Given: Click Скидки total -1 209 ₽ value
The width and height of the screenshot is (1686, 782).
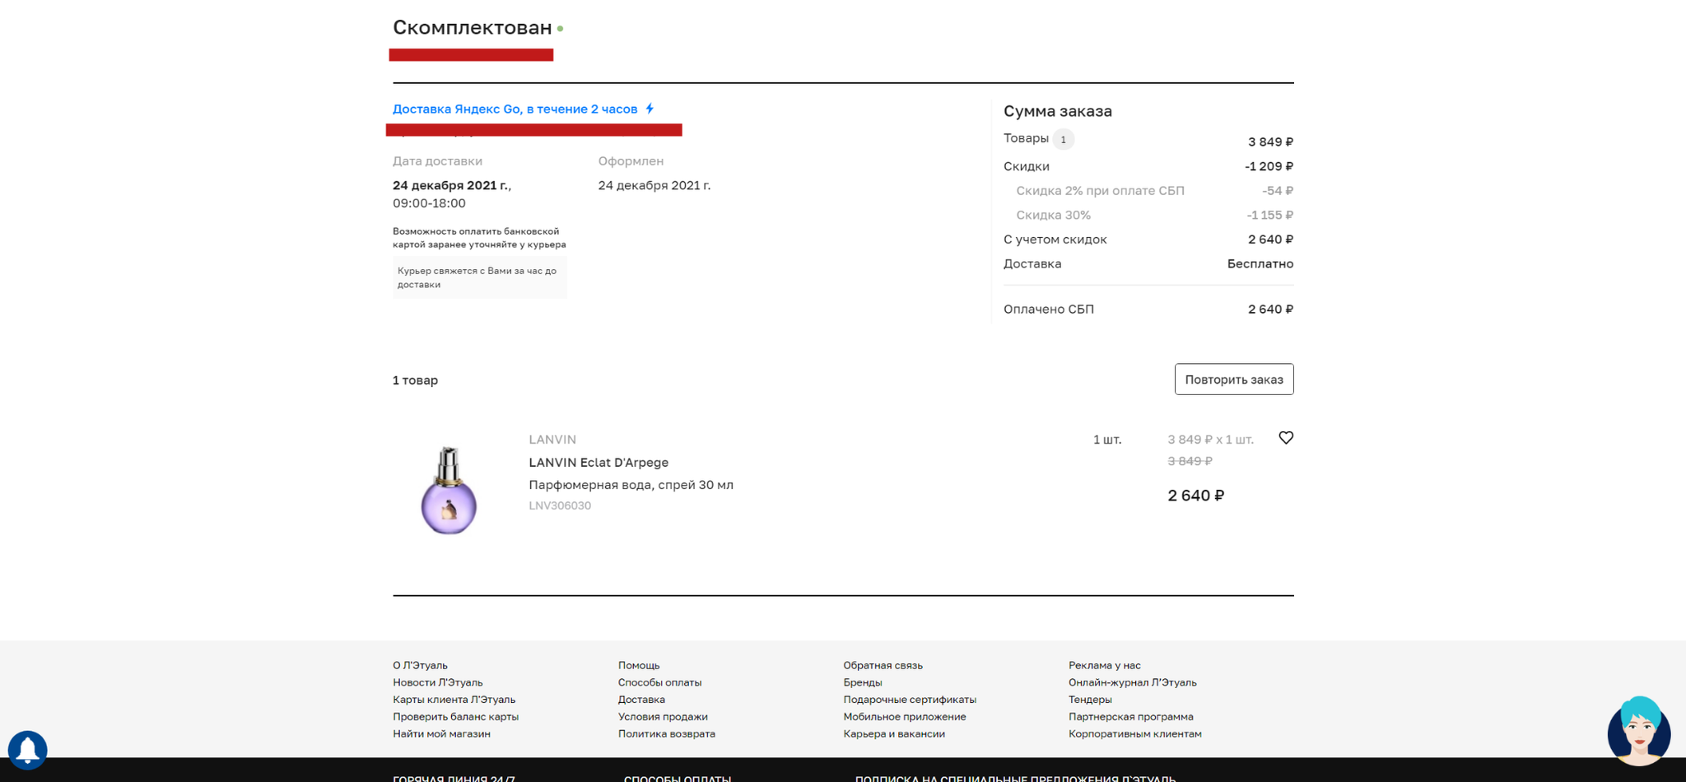Looking at the screenshot, I should point(1269,166).
